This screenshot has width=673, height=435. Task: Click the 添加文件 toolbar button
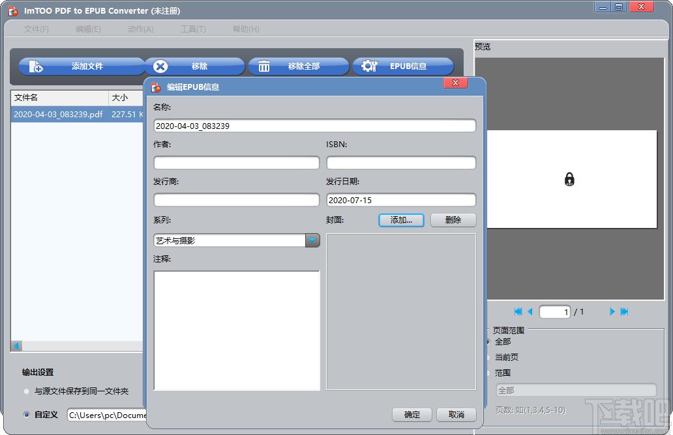[x=82, y=66]
